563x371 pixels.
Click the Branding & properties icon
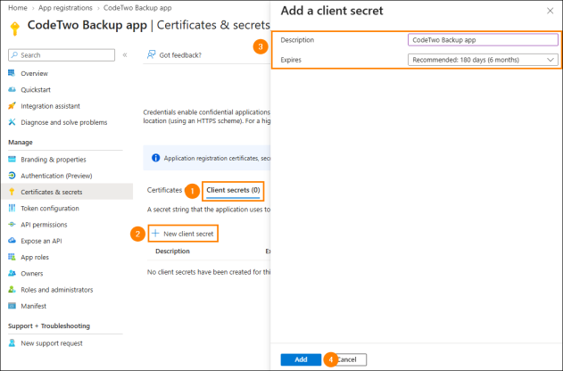pos(12,159)
